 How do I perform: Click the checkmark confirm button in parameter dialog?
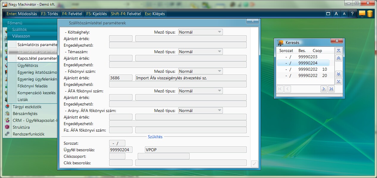(x=254, y=163)
